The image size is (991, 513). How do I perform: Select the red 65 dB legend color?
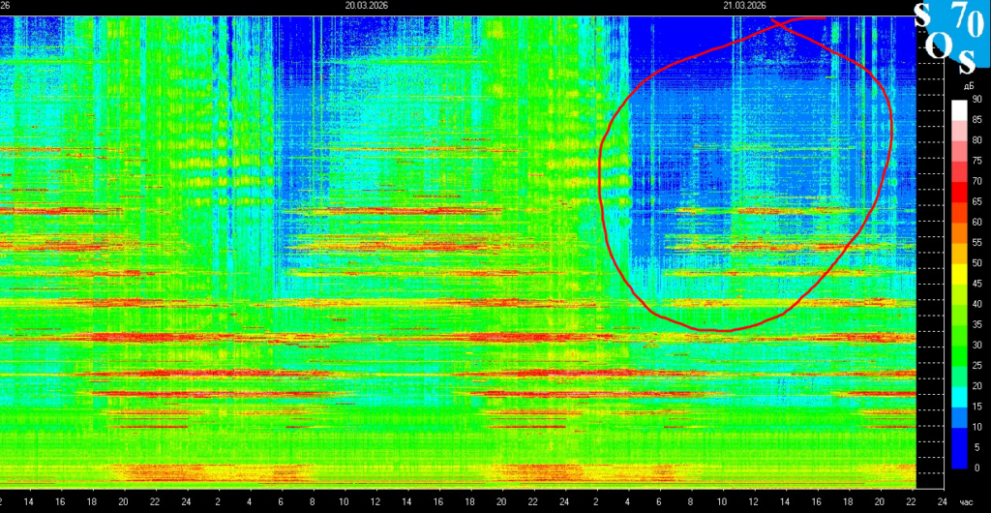pos(960,201)
